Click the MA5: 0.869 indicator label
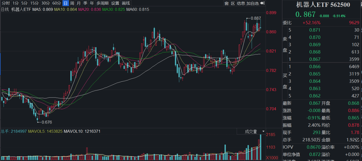 pos(42,10)
